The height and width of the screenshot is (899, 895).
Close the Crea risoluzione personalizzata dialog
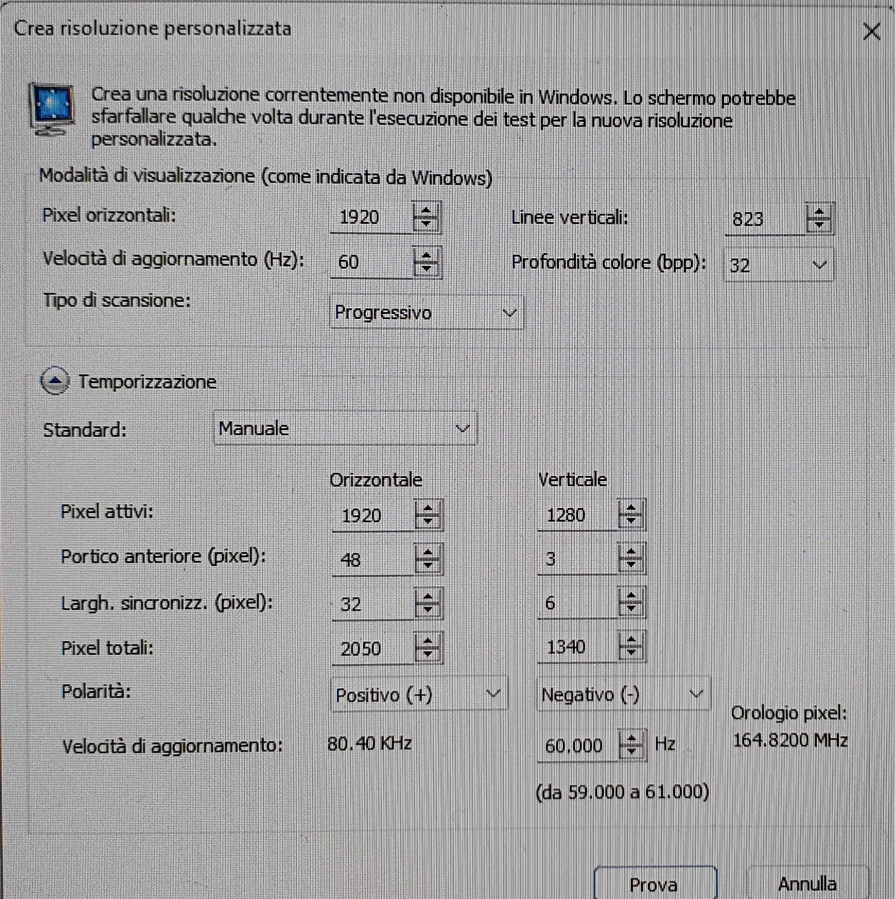[872, 32]
